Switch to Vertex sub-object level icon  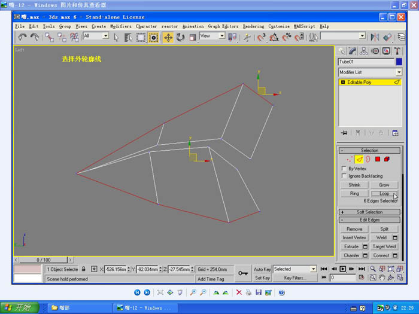[350, 160]
